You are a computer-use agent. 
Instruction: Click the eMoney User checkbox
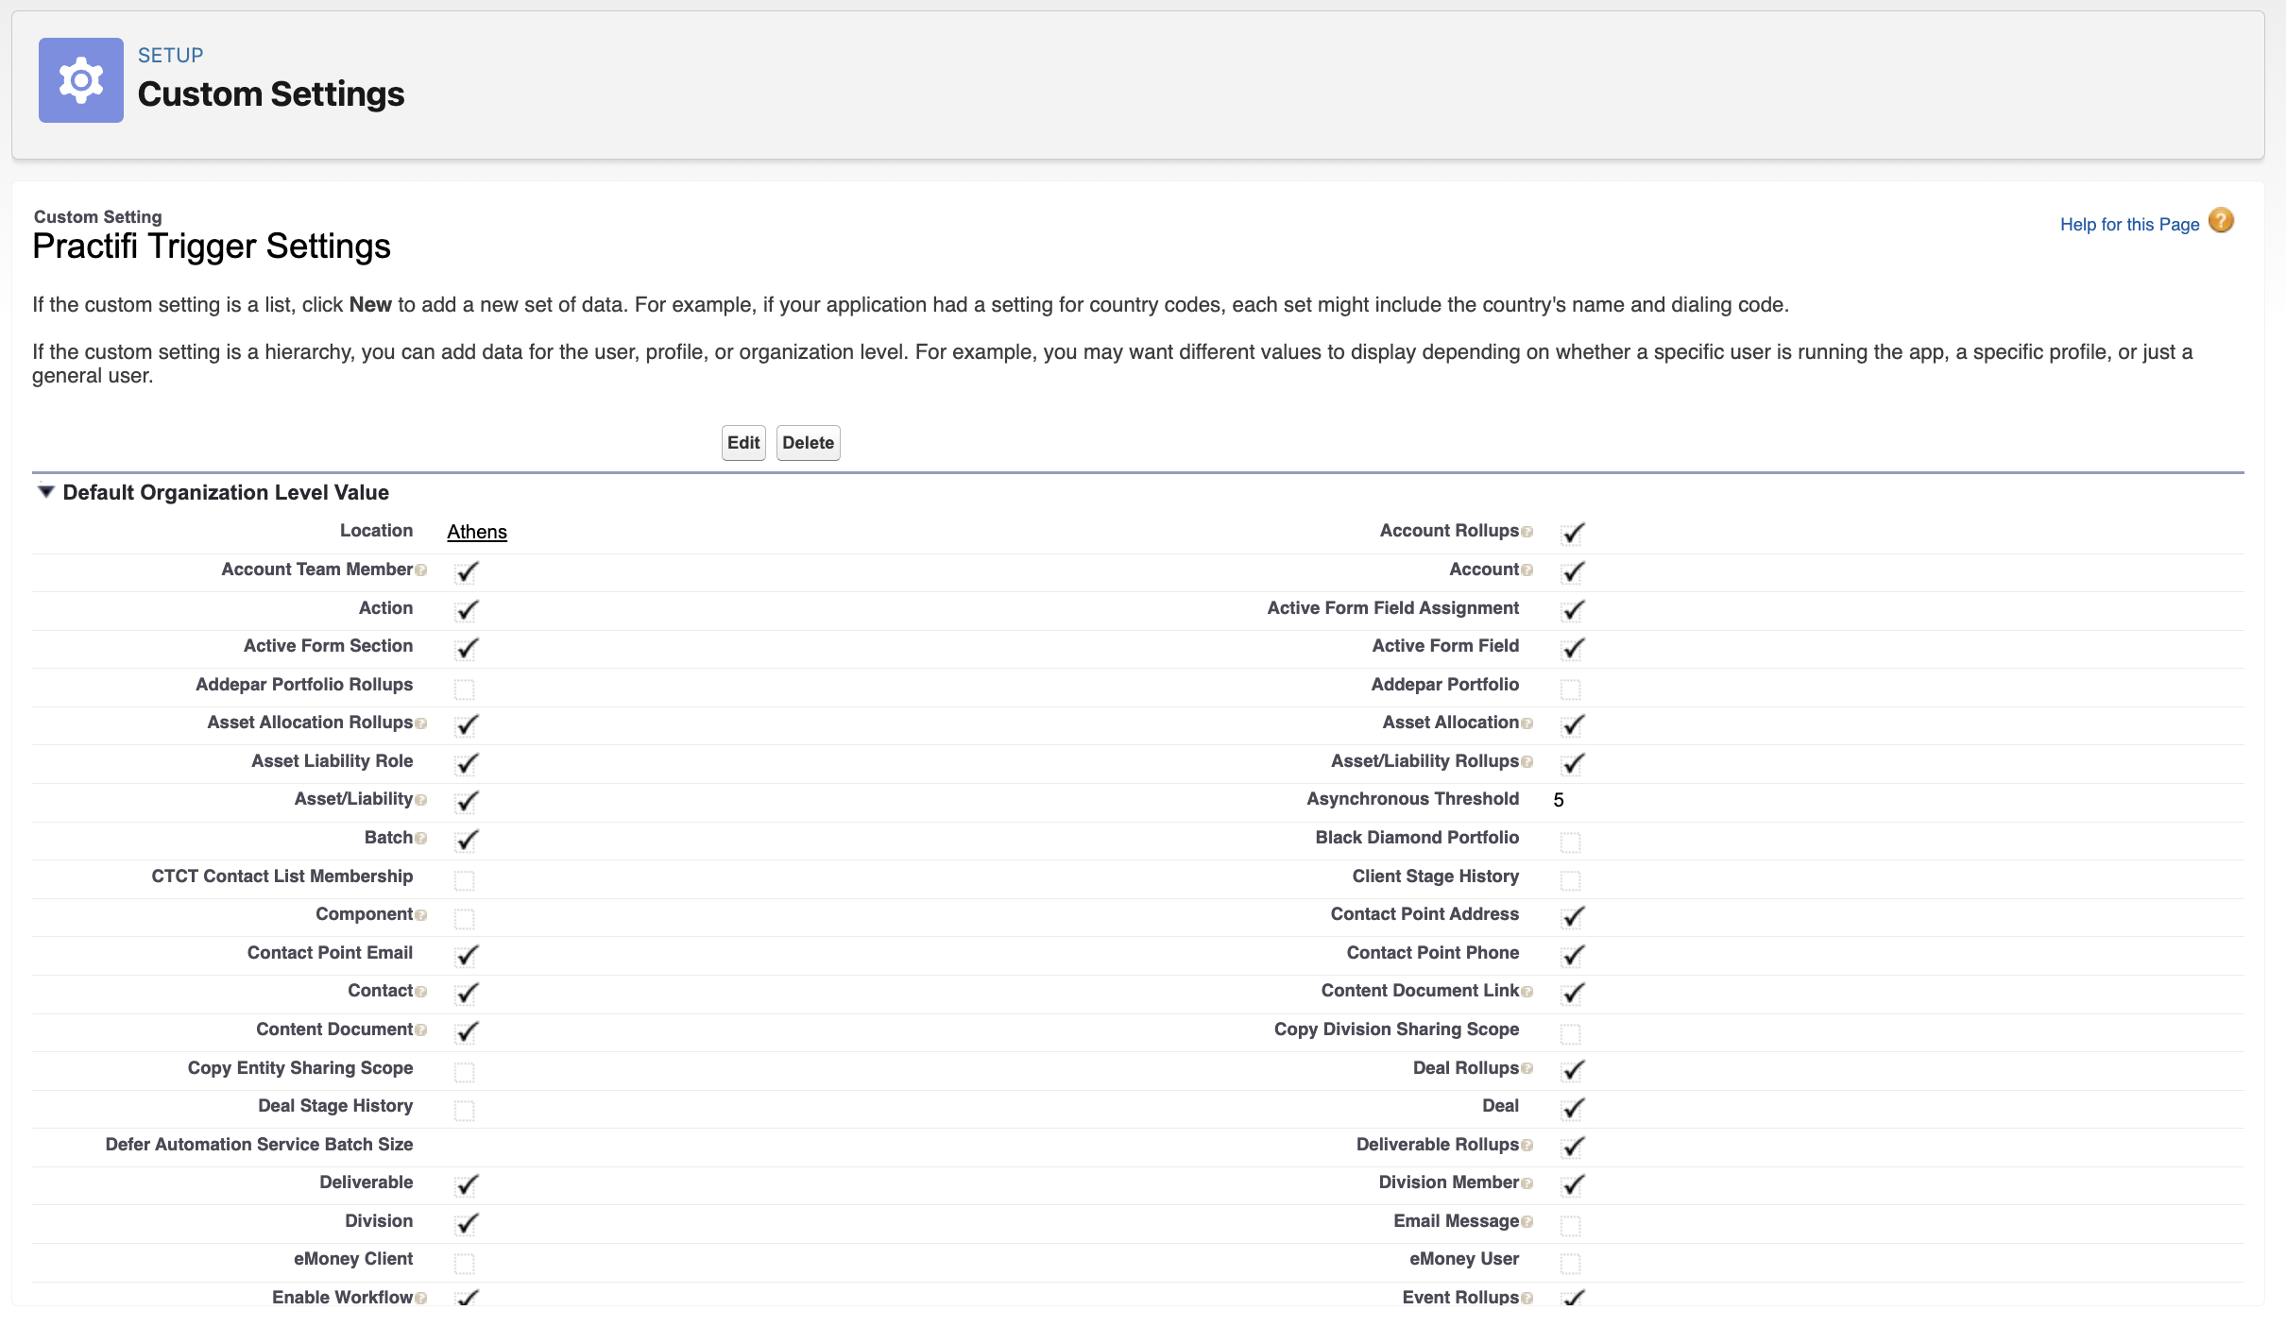tap(1570, 1263)
